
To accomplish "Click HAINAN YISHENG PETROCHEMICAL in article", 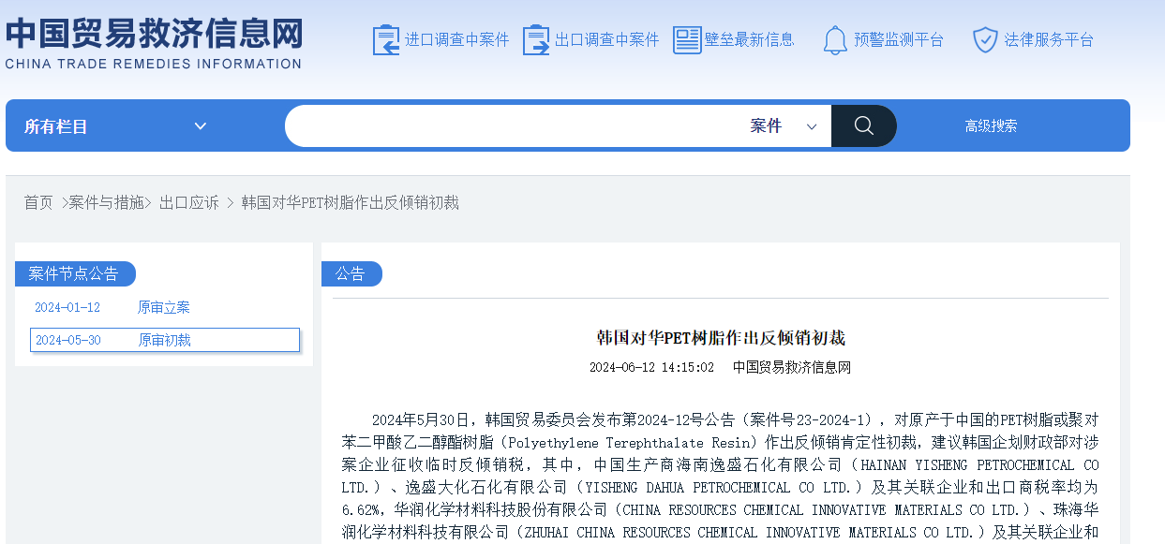I will coord(968,465).
